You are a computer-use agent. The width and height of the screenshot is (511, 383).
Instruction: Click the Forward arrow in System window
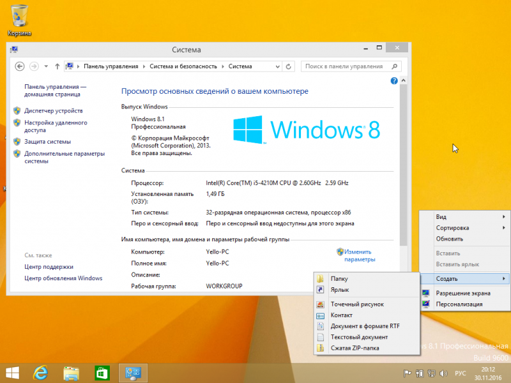pyautogui.click(x=34, y=66)
